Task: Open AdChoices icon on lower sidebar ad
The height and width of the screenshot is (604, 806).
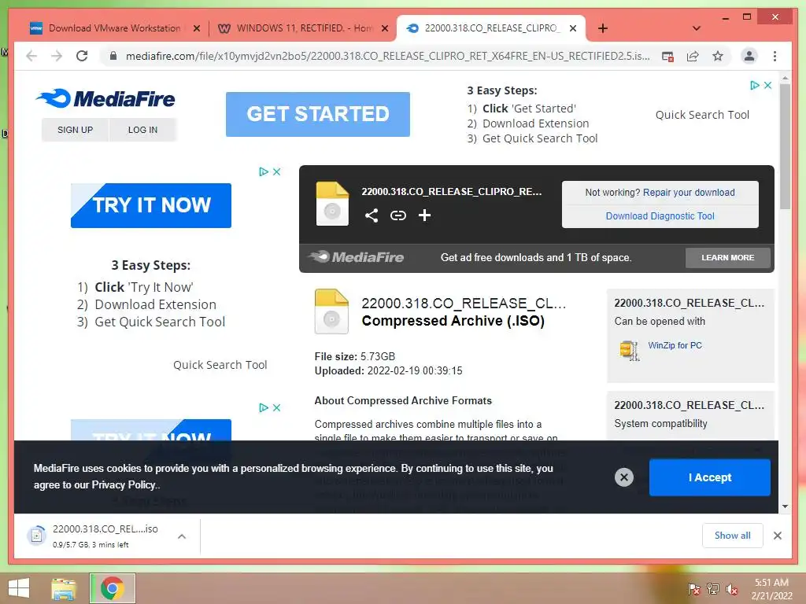Action: (263, 408)
